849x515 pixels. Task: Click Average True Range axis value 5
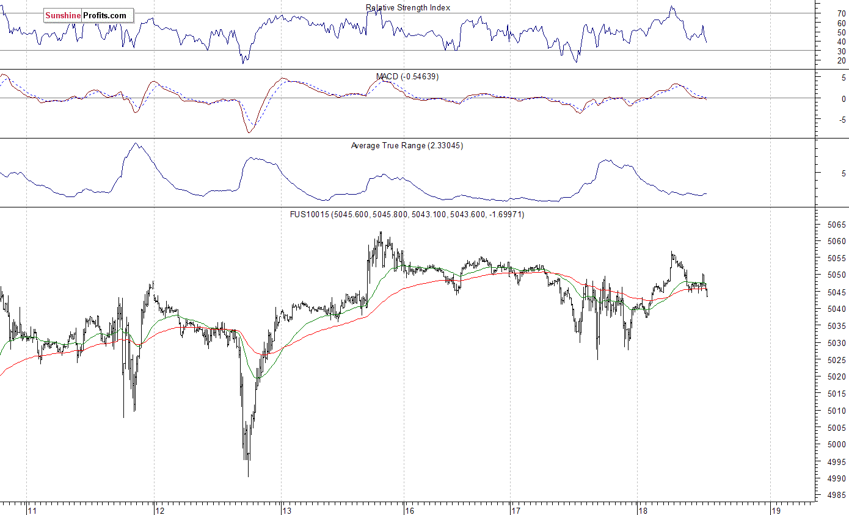pos(843,174)
